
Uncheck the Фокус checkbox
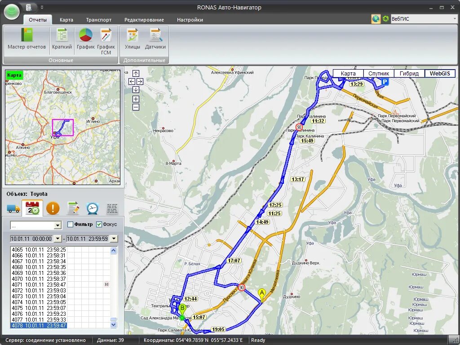tap(99, 225)
